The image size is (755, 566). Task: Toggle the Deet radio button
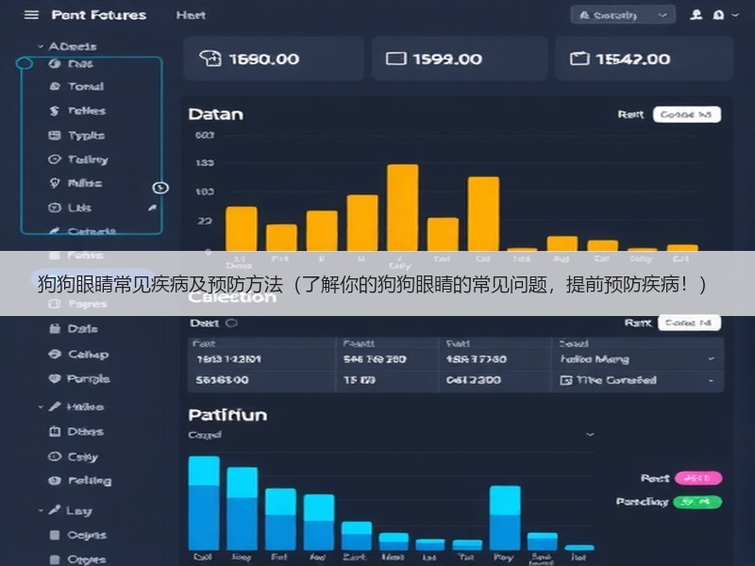pos(231,323)
